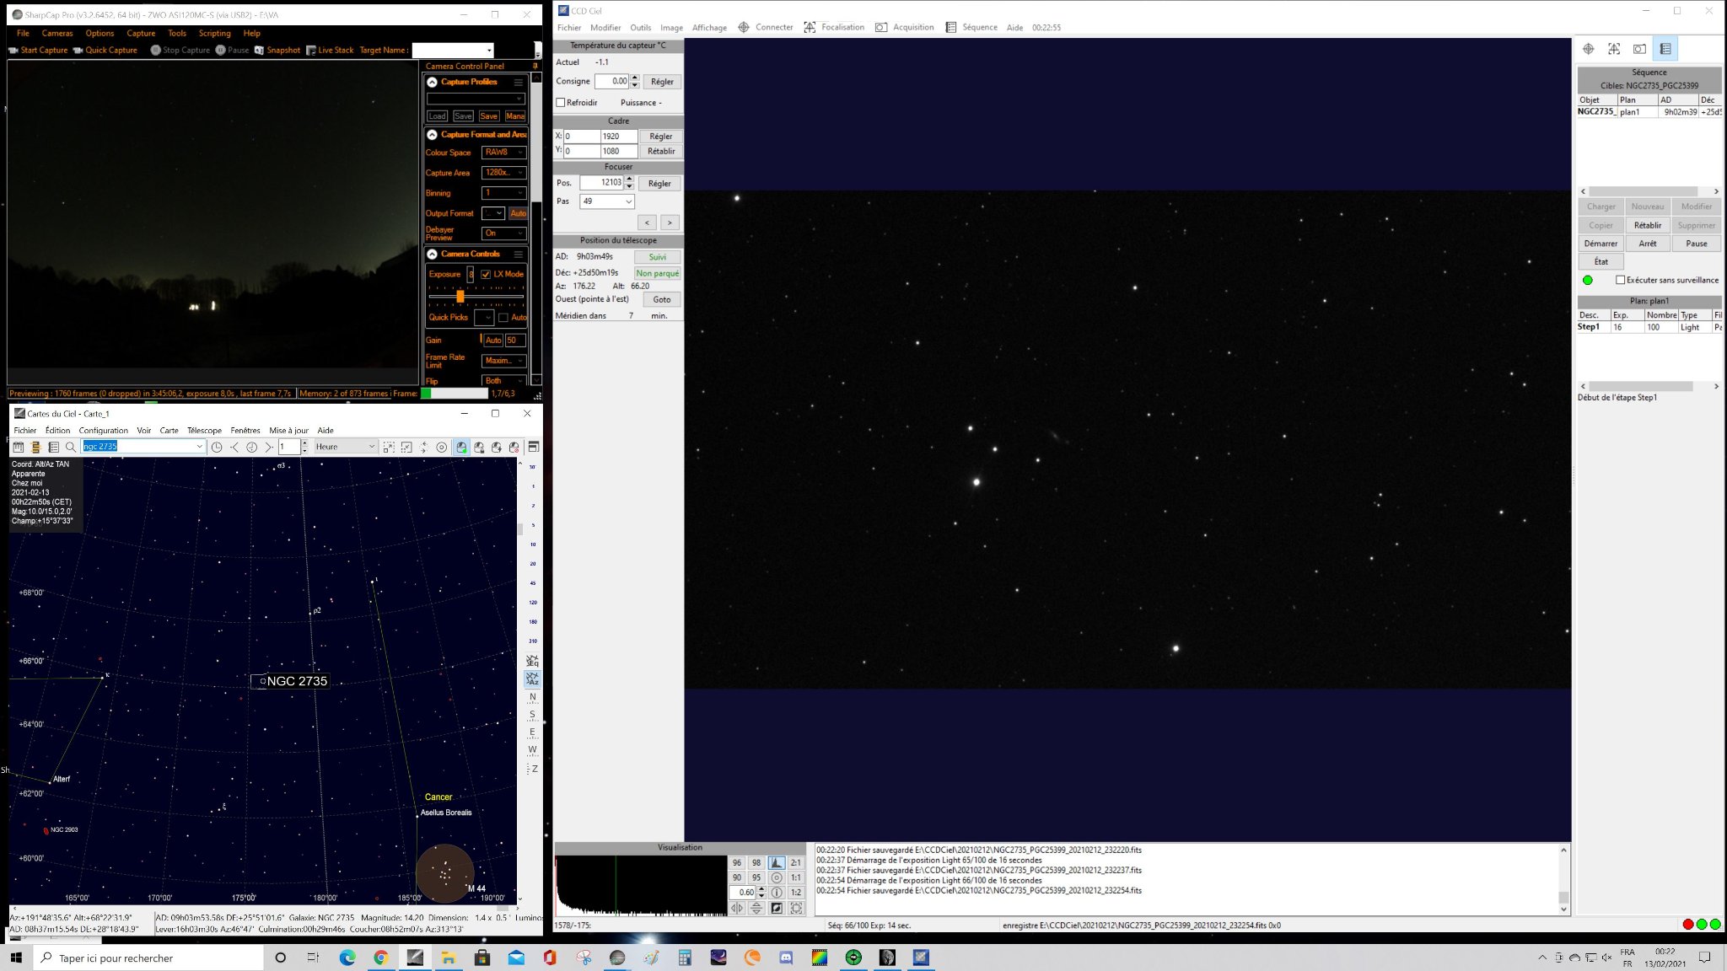Open the Télescope menu in Cartes du Ciel
The image size is (1727, 971).
click(204, 430)
